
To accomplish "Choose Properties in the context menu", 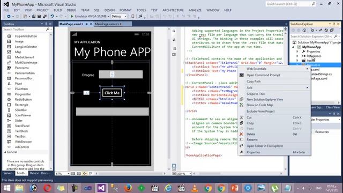I will pyautogui.click(x=253, y=152).
